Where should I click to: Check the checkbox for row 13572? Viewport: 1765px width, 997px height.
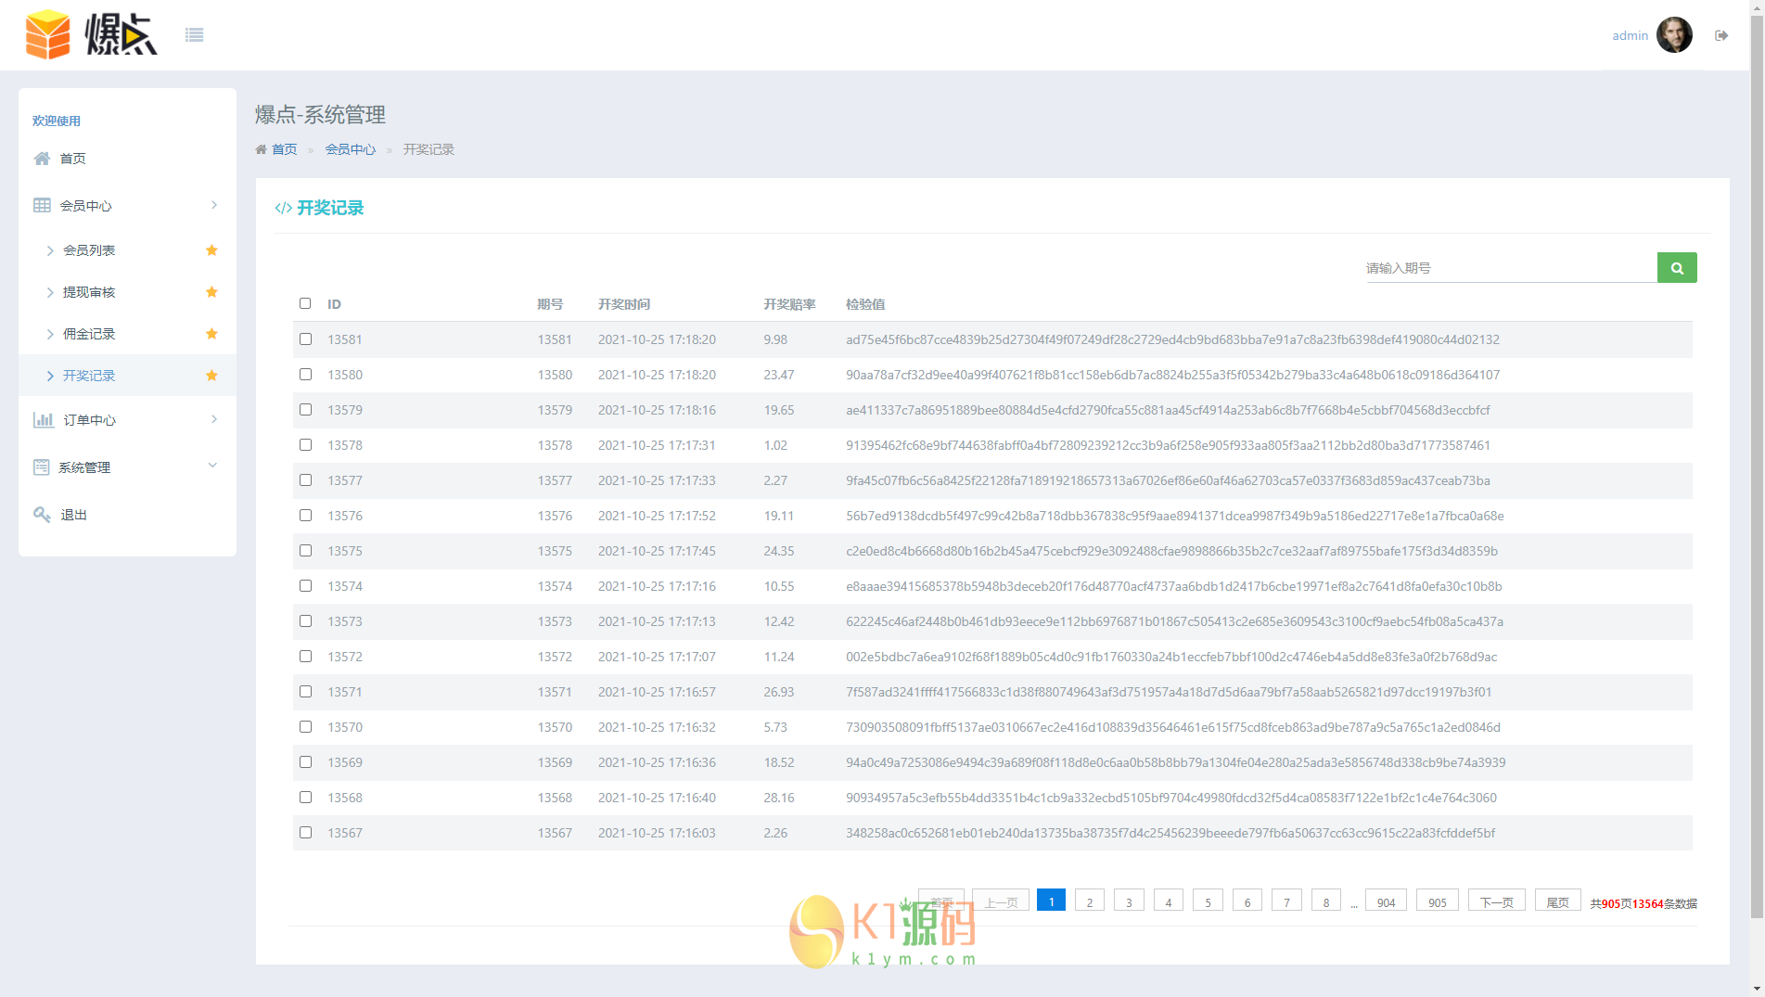[x=305, y=657]
